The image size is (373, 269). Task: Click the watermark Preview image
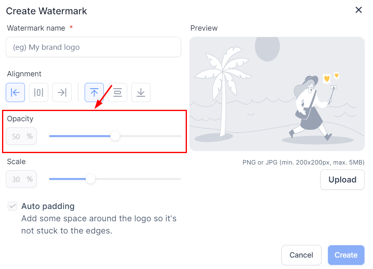[277, 94]
